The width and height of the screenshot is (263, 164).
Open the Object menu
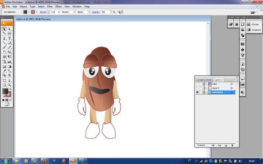coord(23,7)
